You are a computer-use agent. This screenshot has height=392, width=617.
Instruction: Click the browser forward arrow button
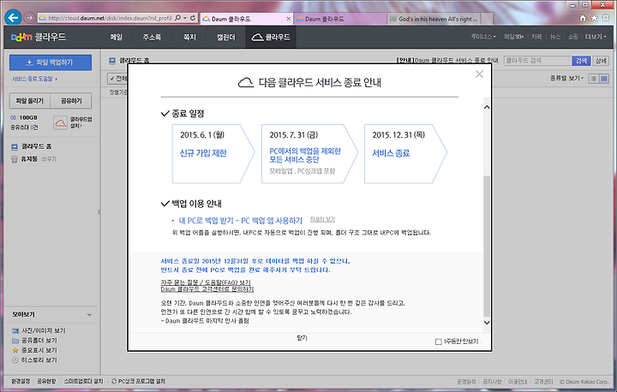point(29,18)
